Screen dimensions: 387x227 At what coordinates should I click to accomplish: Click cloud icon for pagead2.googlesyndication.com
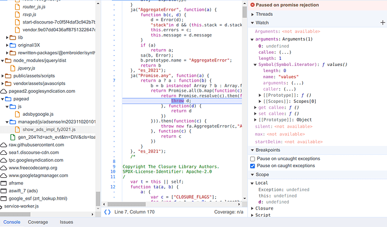pos(3,91)
